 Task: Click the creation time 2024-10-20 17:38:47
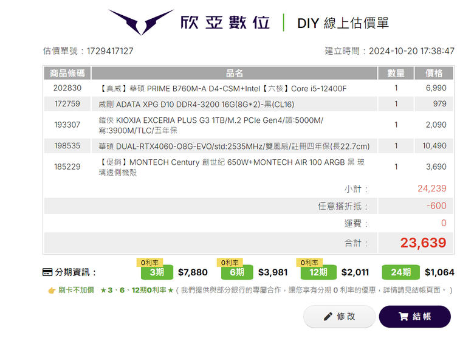[411, 51]
